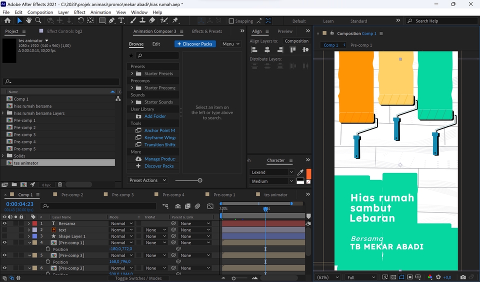Switch to Learn workspace
Viewport: 480px width, 282px height.
click(x=328, y=21)
